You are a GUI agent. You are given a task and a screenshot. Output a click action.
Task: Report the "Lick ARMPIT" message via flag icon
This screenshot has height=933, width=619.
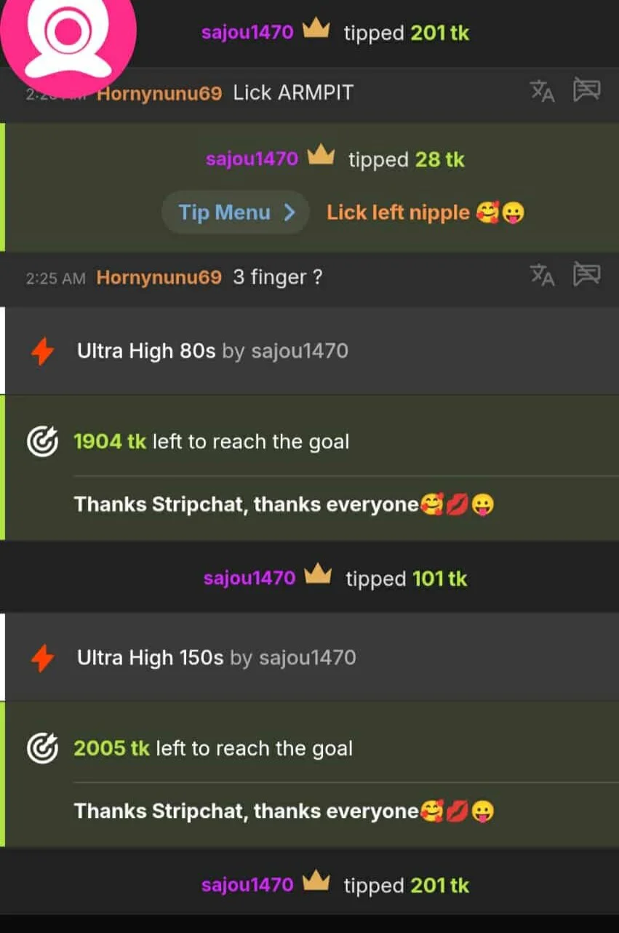tap(586, 90)
